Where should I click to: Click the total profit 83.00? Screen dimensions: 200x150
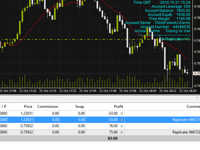click(112, 138)
